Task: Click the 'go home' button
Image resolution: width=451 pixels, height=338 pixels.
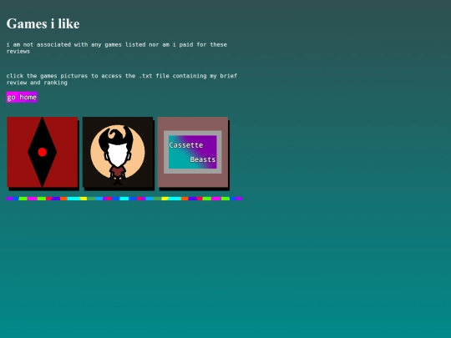Action: point(22,97)
